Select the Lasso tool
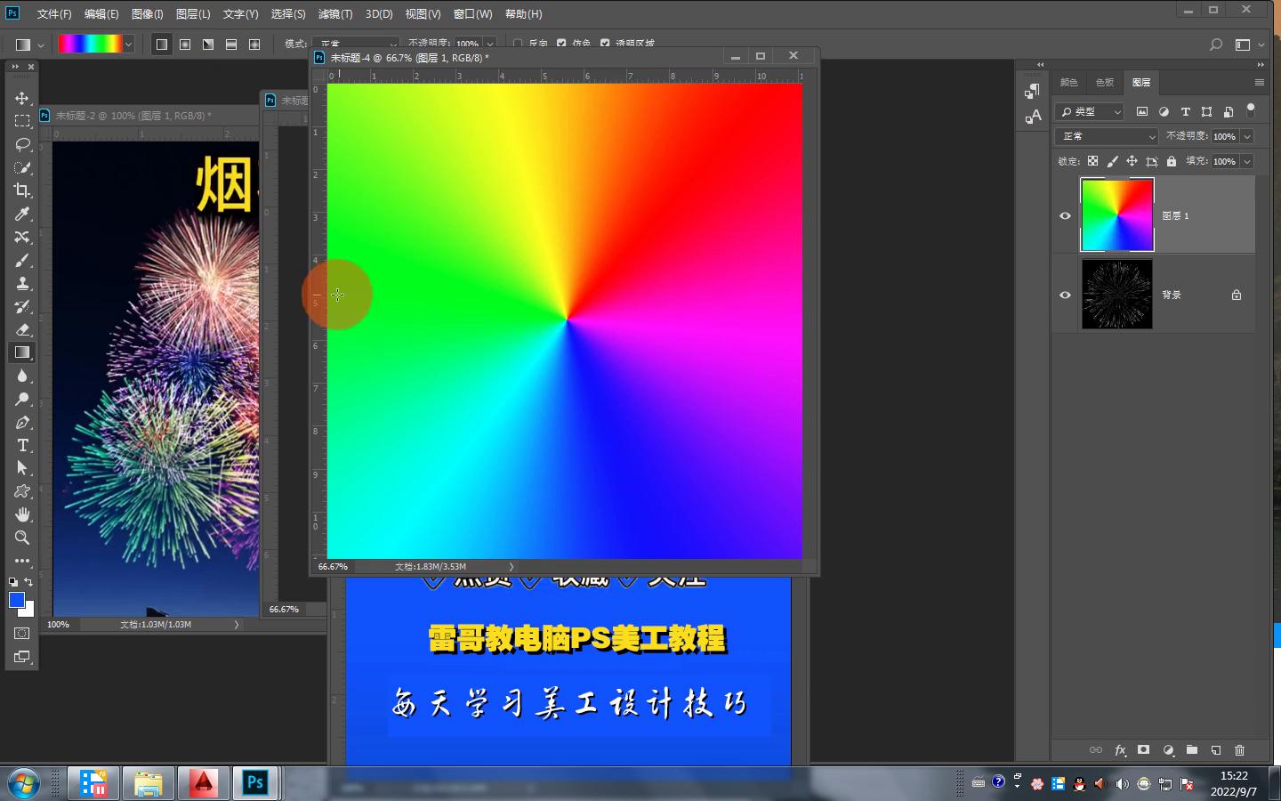 click(x=22, y=144)
